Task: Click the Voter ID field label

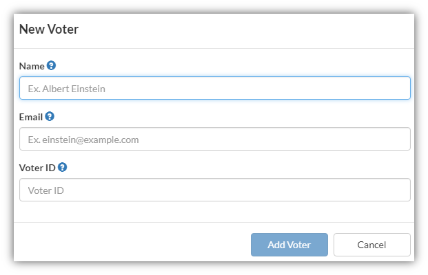Action: [37, 168]
